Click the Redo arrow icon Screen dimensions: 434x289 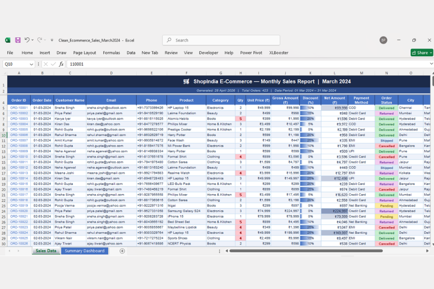point(40,40)
